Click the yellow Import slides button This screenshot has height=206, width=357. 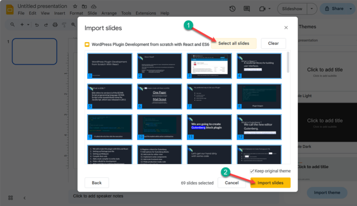coord(270,183)
